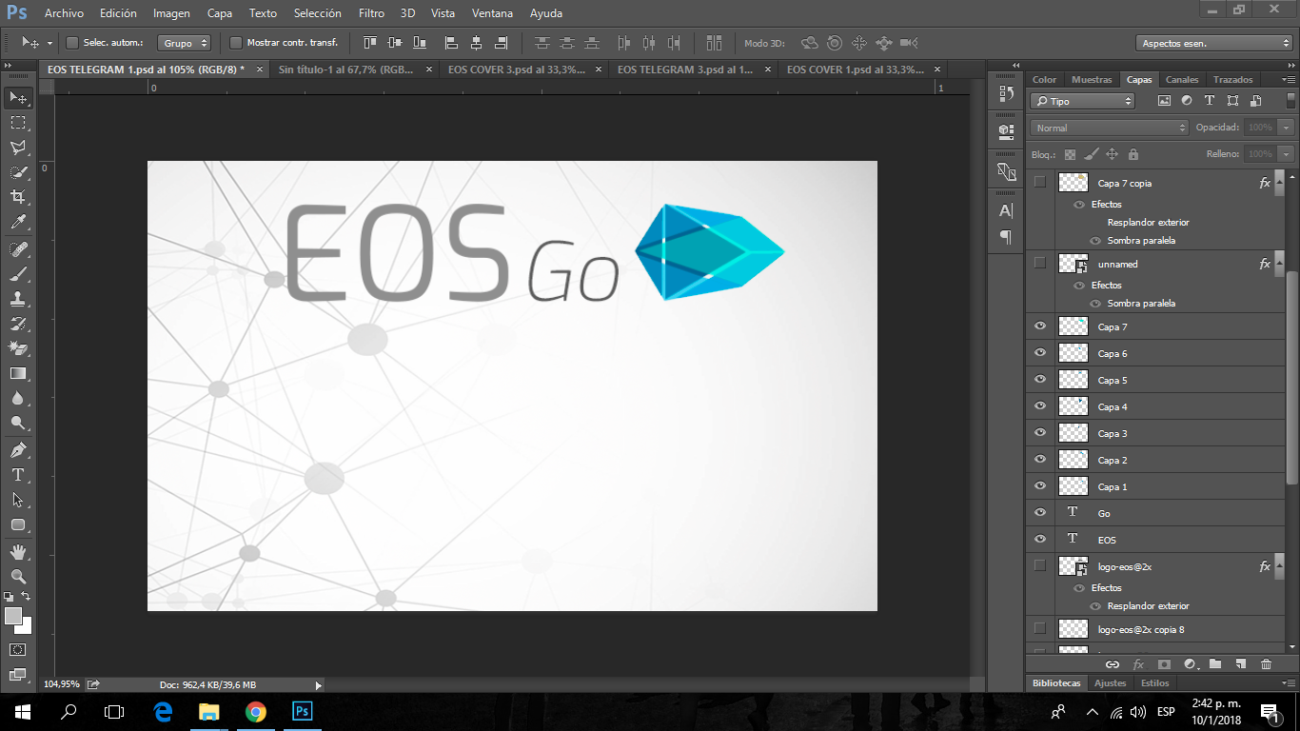Show the logo-eos@2x layer
1300x731 pixels.
point(1040,565)
